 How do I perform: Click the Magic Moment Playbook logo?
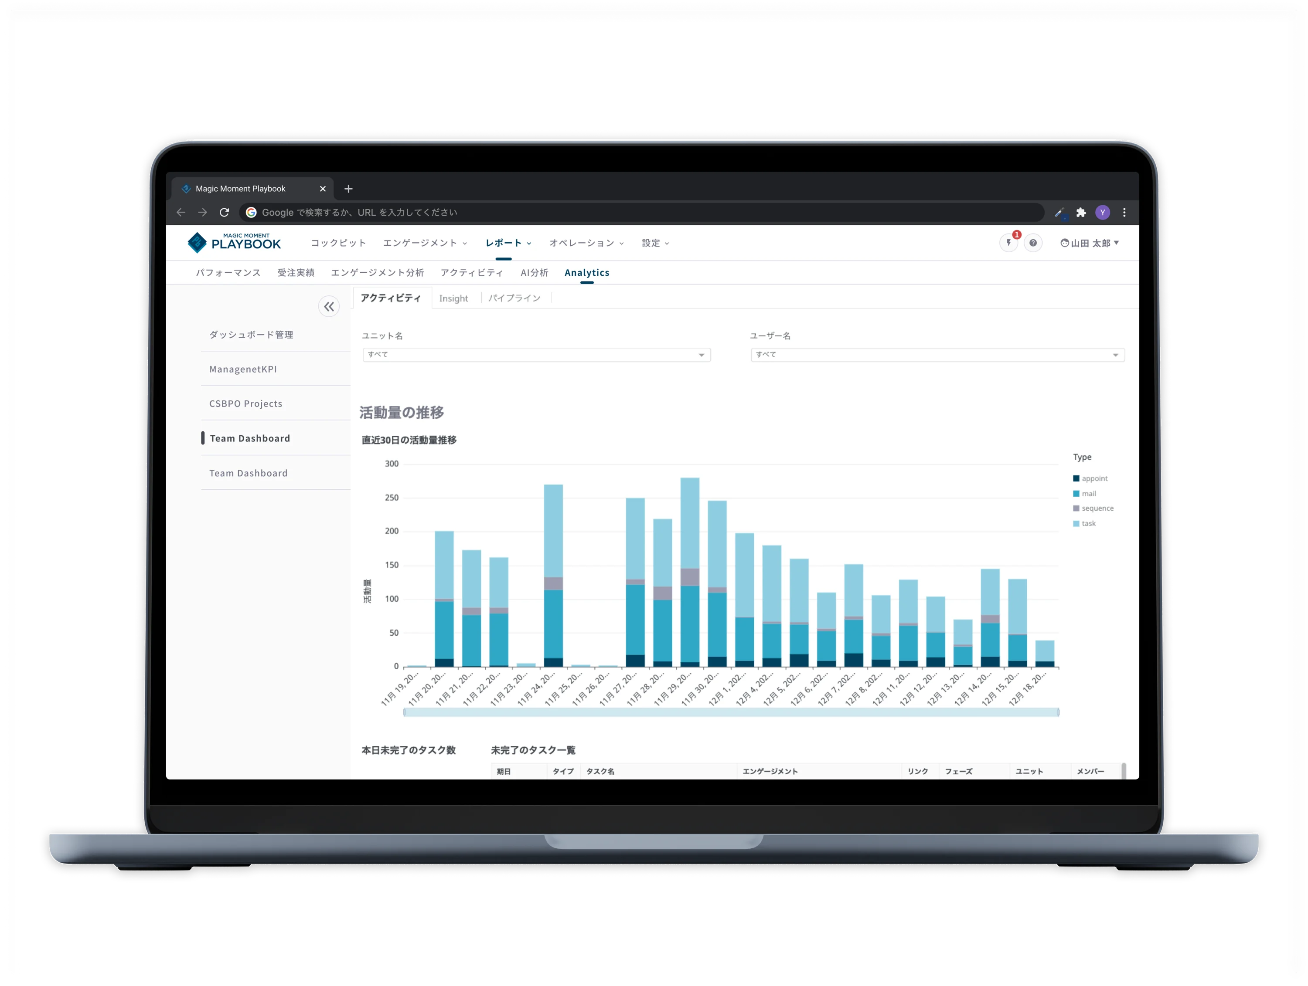tap(234, 242)
